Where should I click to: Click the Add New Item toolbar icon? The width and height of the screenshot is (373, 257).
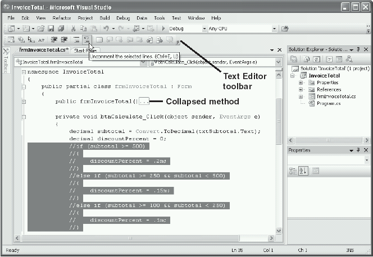point(26,29)
